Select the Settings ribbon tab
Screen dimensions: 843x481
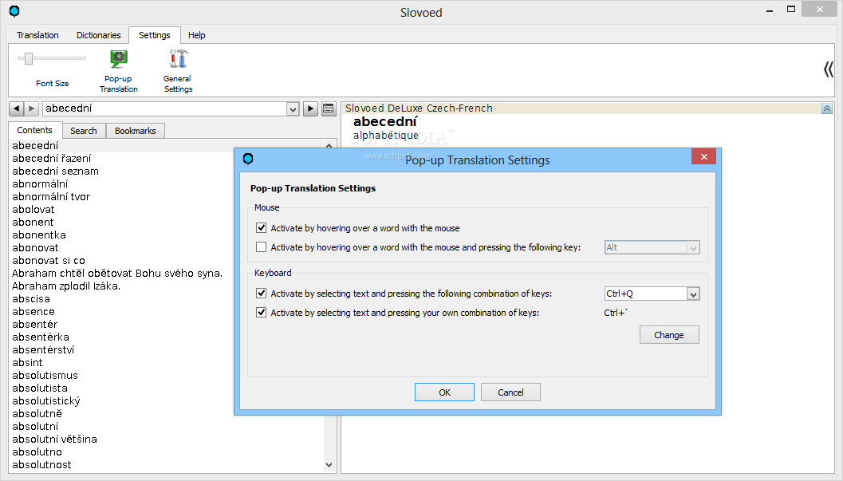coord(154,35)
